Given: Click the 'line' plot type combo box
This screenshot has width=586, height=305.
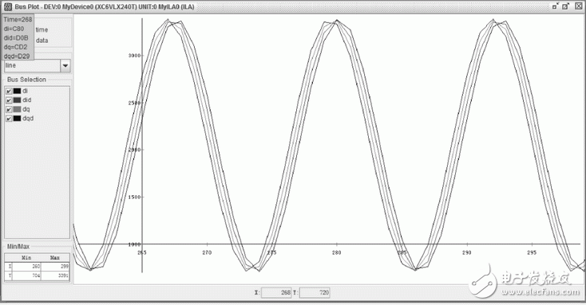Looking at the screenshot, I should 37,66.
